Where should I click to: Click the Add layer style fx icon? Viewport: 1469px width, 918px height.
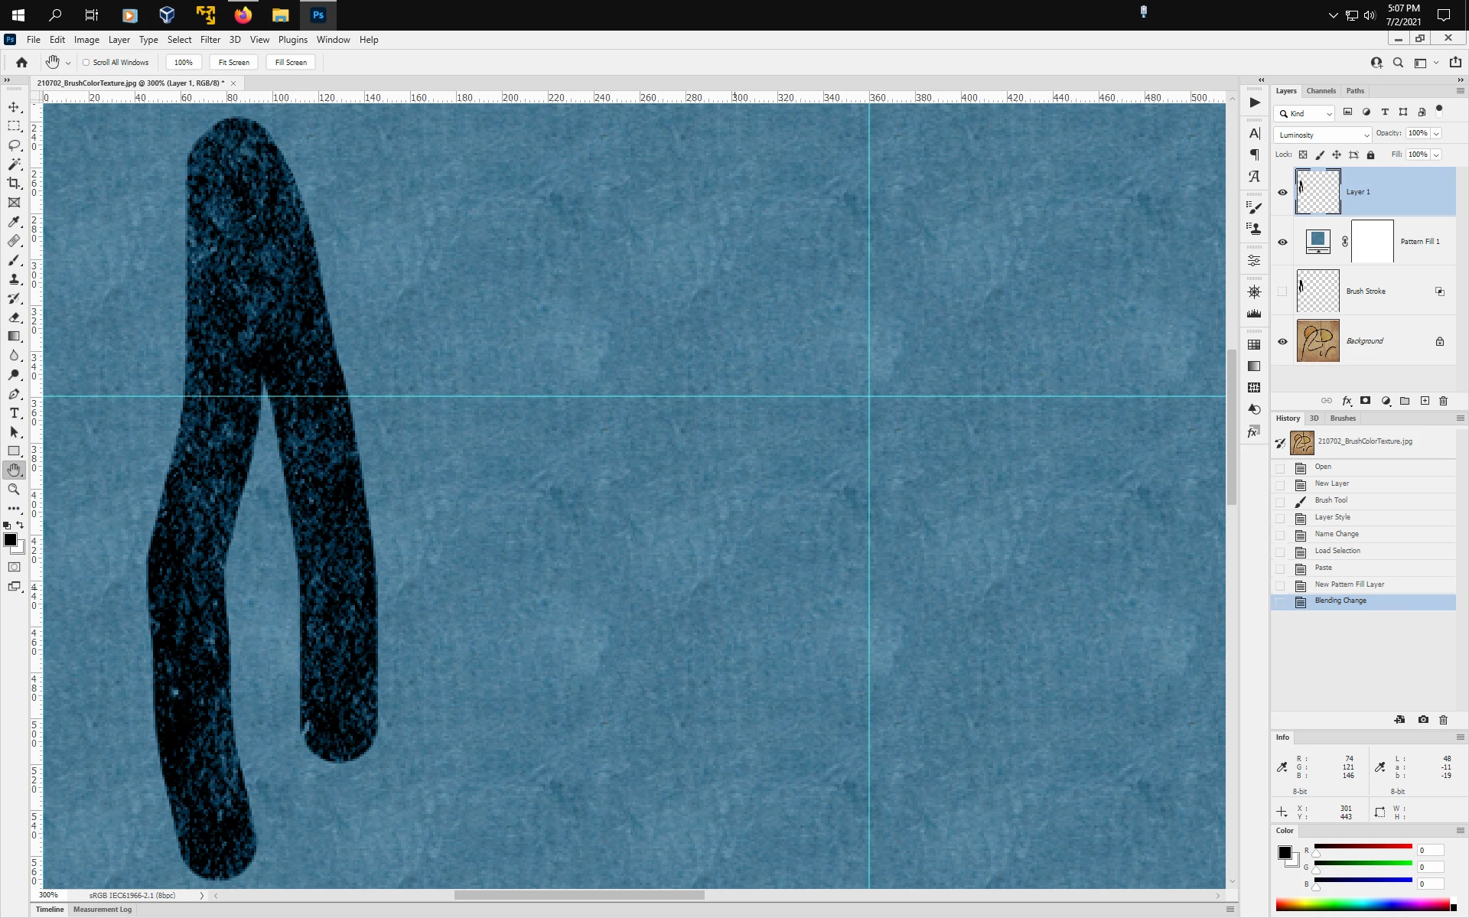coord(1347,401)
